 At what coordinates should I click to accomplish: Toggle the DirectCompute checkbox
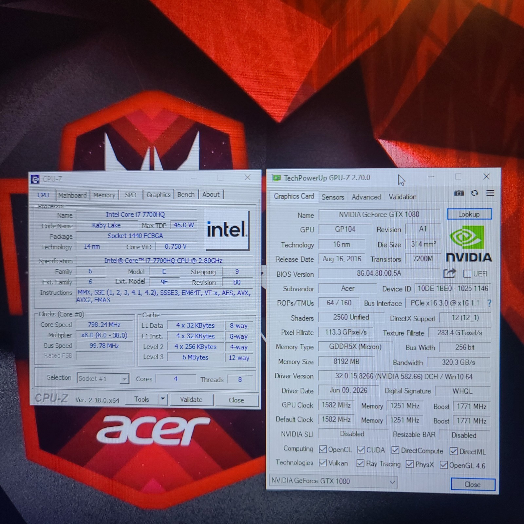click(x=395, y=450)
